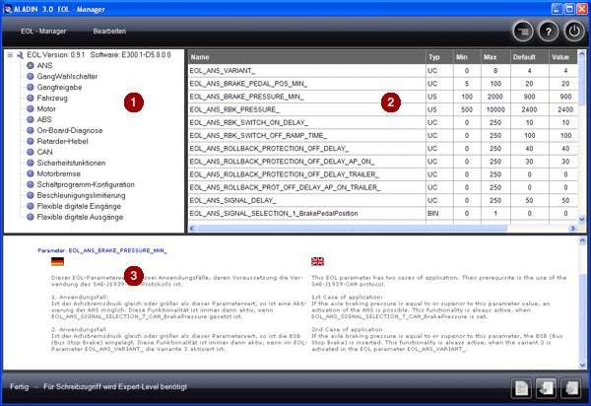Screen dimensions: 591x406
Task: Select Gangfreigabe tree node
Action: [x=59, y=88]
